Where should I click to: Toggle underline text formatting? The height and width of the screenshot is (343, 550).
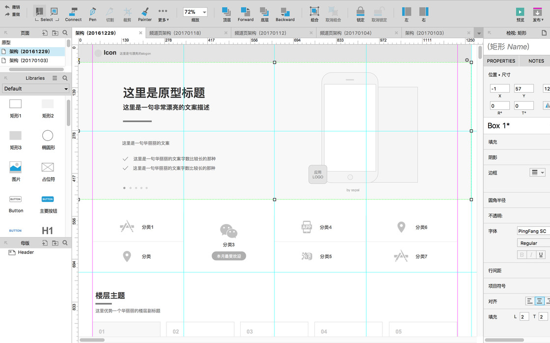[541, 254]
